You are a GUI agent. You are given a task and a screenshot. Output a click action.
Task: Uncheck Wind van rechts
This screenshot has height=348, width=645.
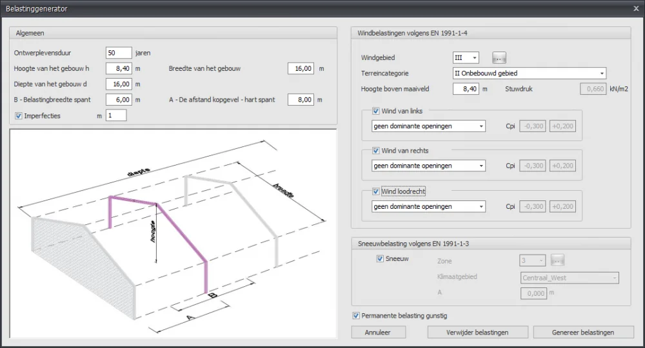coord(375,151)
